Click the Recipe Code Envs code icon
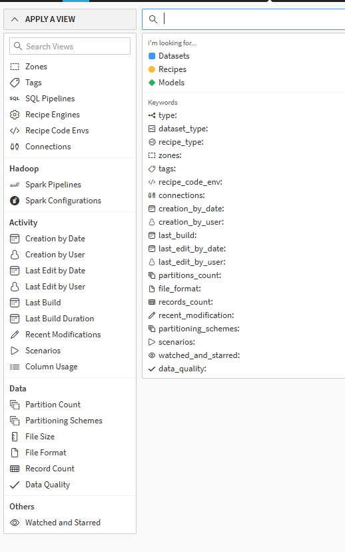 point(15,131)
